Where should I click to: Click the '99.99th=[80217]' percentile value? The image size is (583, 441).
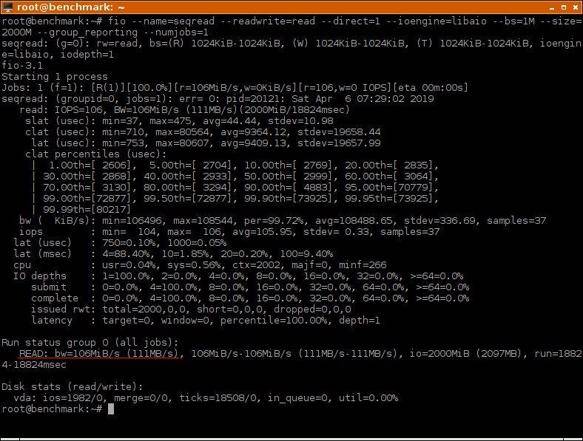(x=87, y=209)
